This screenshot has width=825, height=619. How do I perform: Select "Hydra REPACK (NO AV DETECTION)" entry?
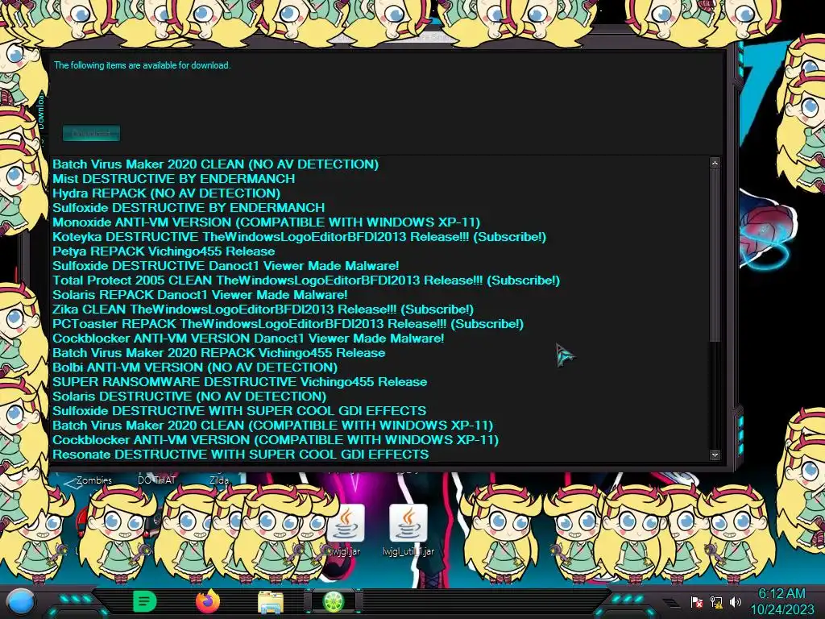click(166, 193)
